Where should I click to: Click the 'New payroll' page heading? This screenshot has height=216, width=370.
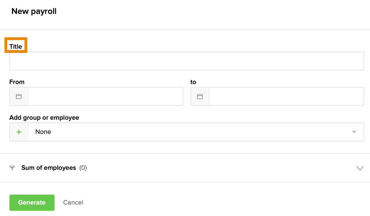click(x=34, y=11)
